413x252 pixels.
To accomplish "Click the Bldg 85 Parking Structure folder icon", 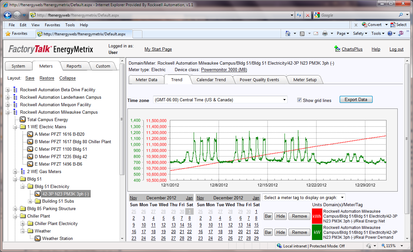I will tap(23, 208).
